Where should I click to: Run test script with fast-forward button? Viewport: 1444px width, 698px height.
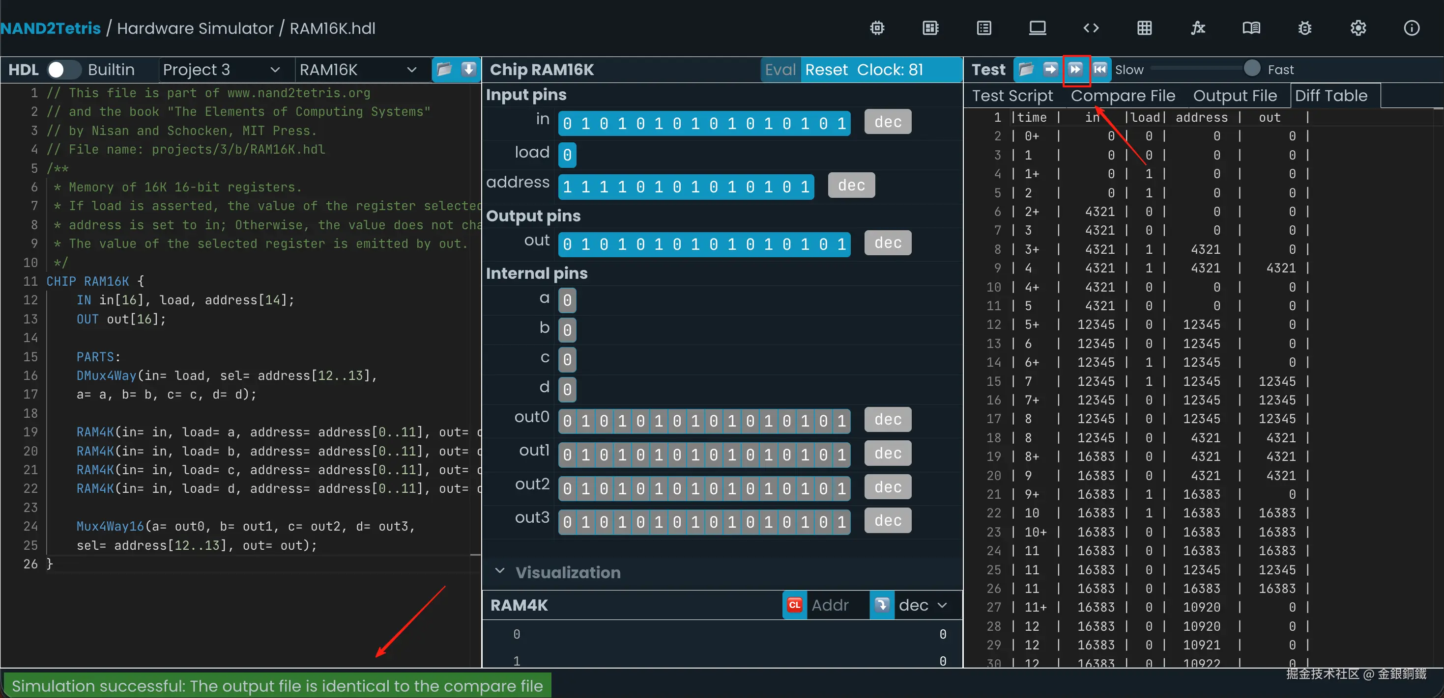(1075, 69)
